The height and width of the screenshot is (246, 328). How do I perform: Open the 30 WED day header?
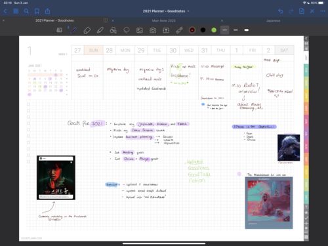(x=182, y=51)
